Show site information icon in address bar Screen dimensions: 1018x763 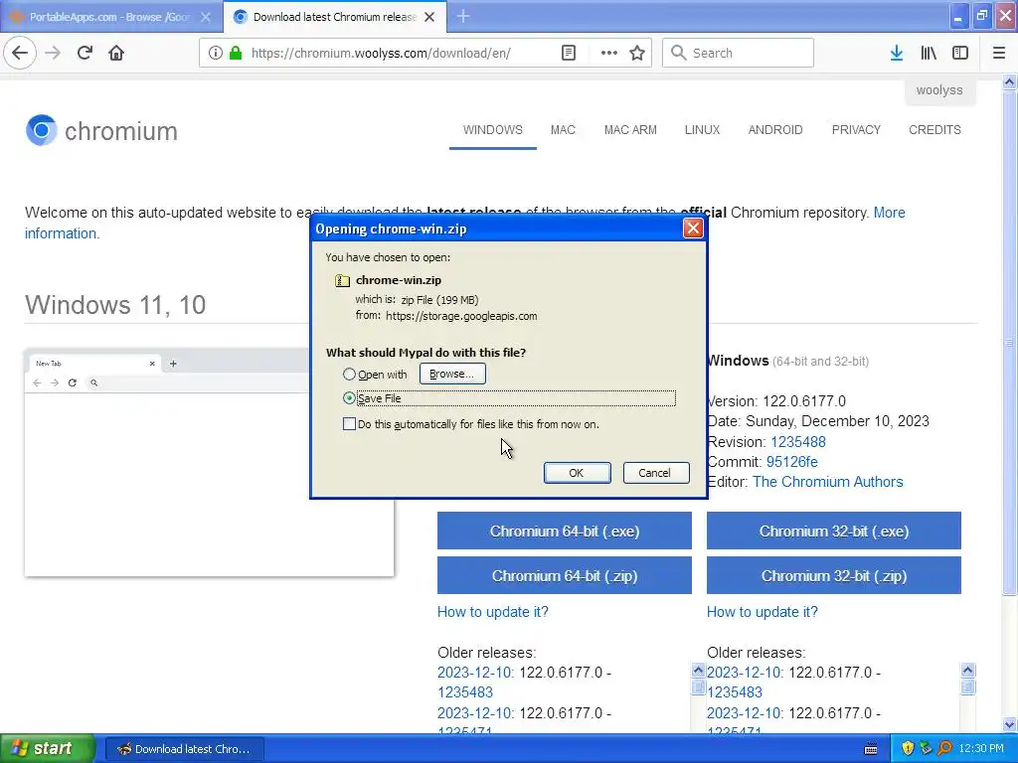(x=215, y=53)
